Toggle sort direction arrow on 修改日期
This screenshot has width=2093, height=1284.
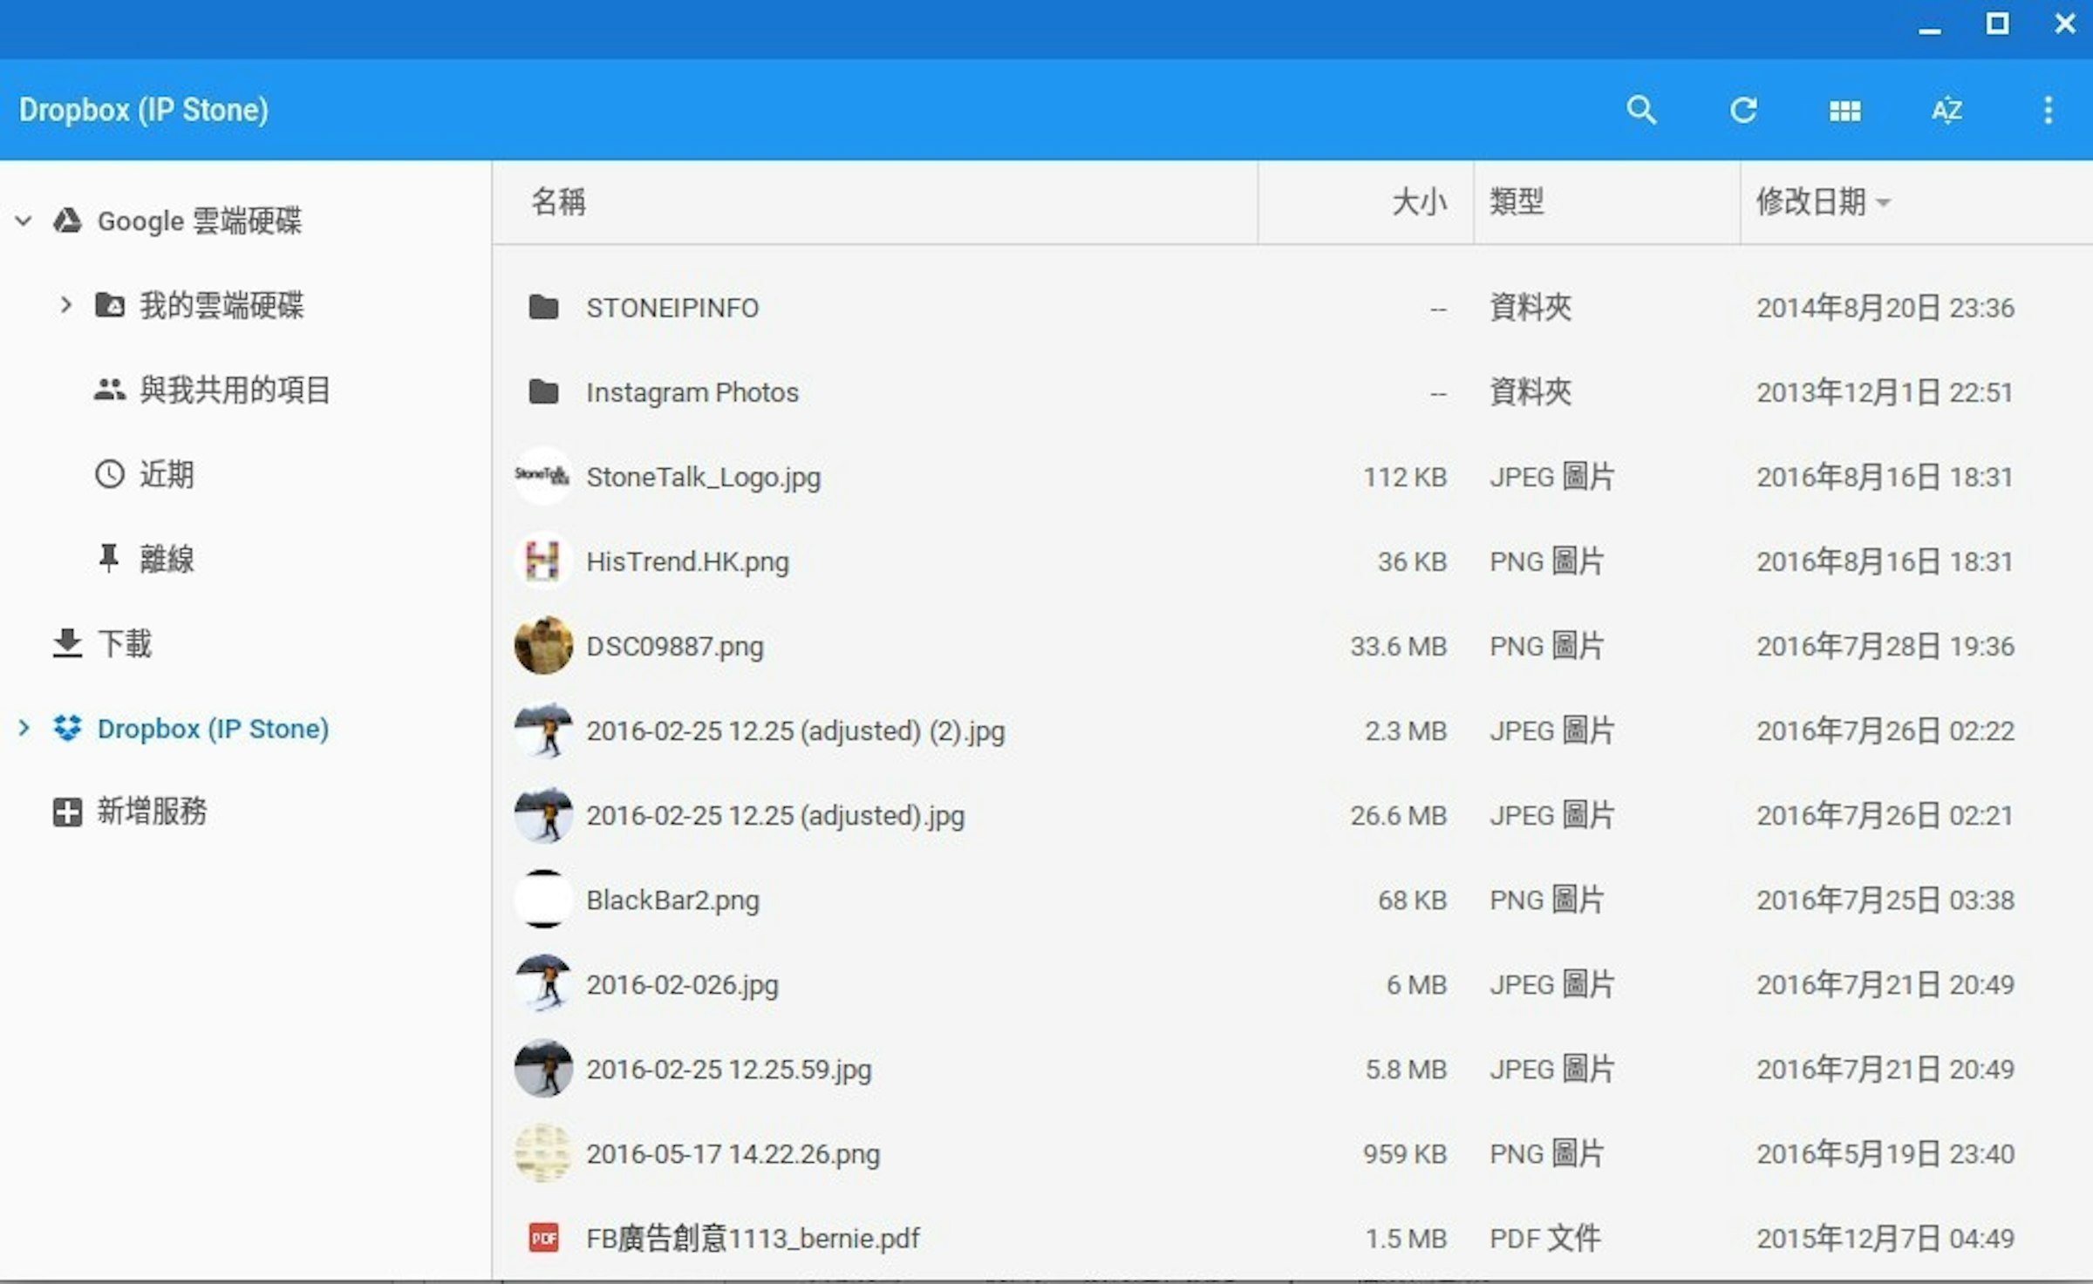(x=1884, y=203)
